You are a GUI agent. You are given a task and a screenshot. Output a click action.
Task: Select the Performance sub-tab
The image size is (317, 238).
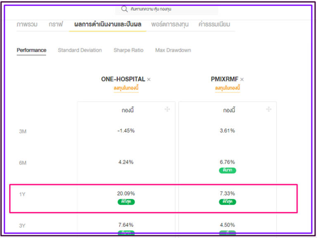(31, 50)
